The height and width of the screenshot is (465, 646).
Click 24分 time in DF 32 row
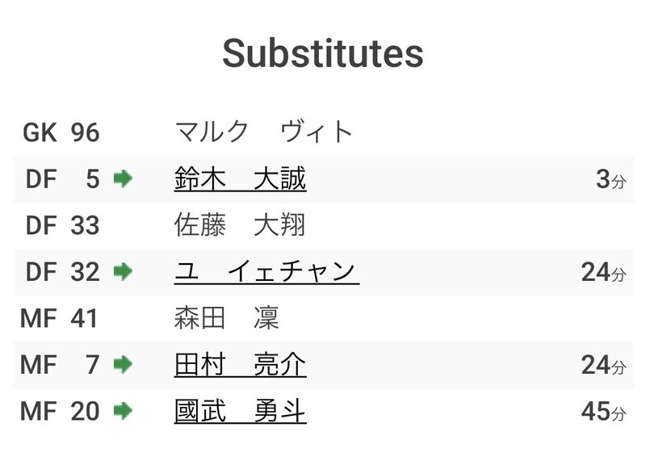[x=603, y=272]
